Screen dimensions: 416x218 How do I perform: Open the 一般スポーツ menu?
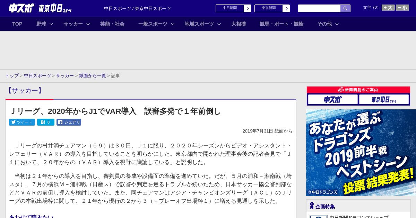153,24
